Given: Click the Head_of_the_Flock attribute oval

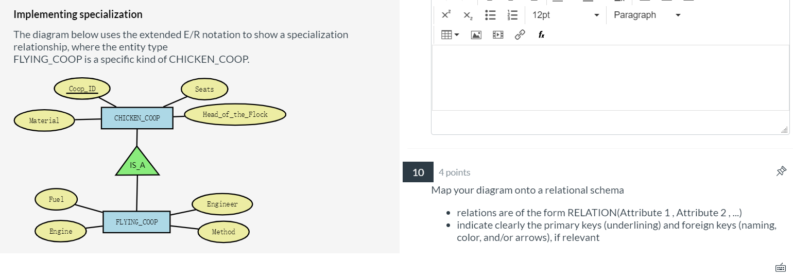Looking at the screenshot, I should tap(235, 114).
